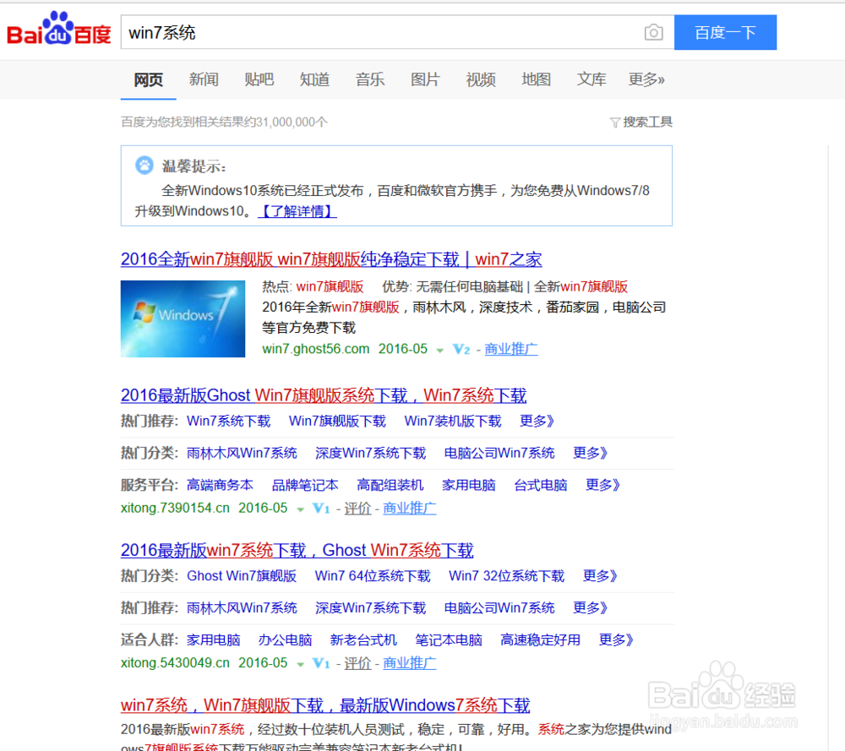Open the 高速稳定好用 link

tap(540, 640)
